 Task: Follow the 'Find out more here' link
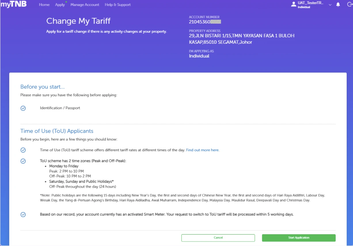[203, 150]
